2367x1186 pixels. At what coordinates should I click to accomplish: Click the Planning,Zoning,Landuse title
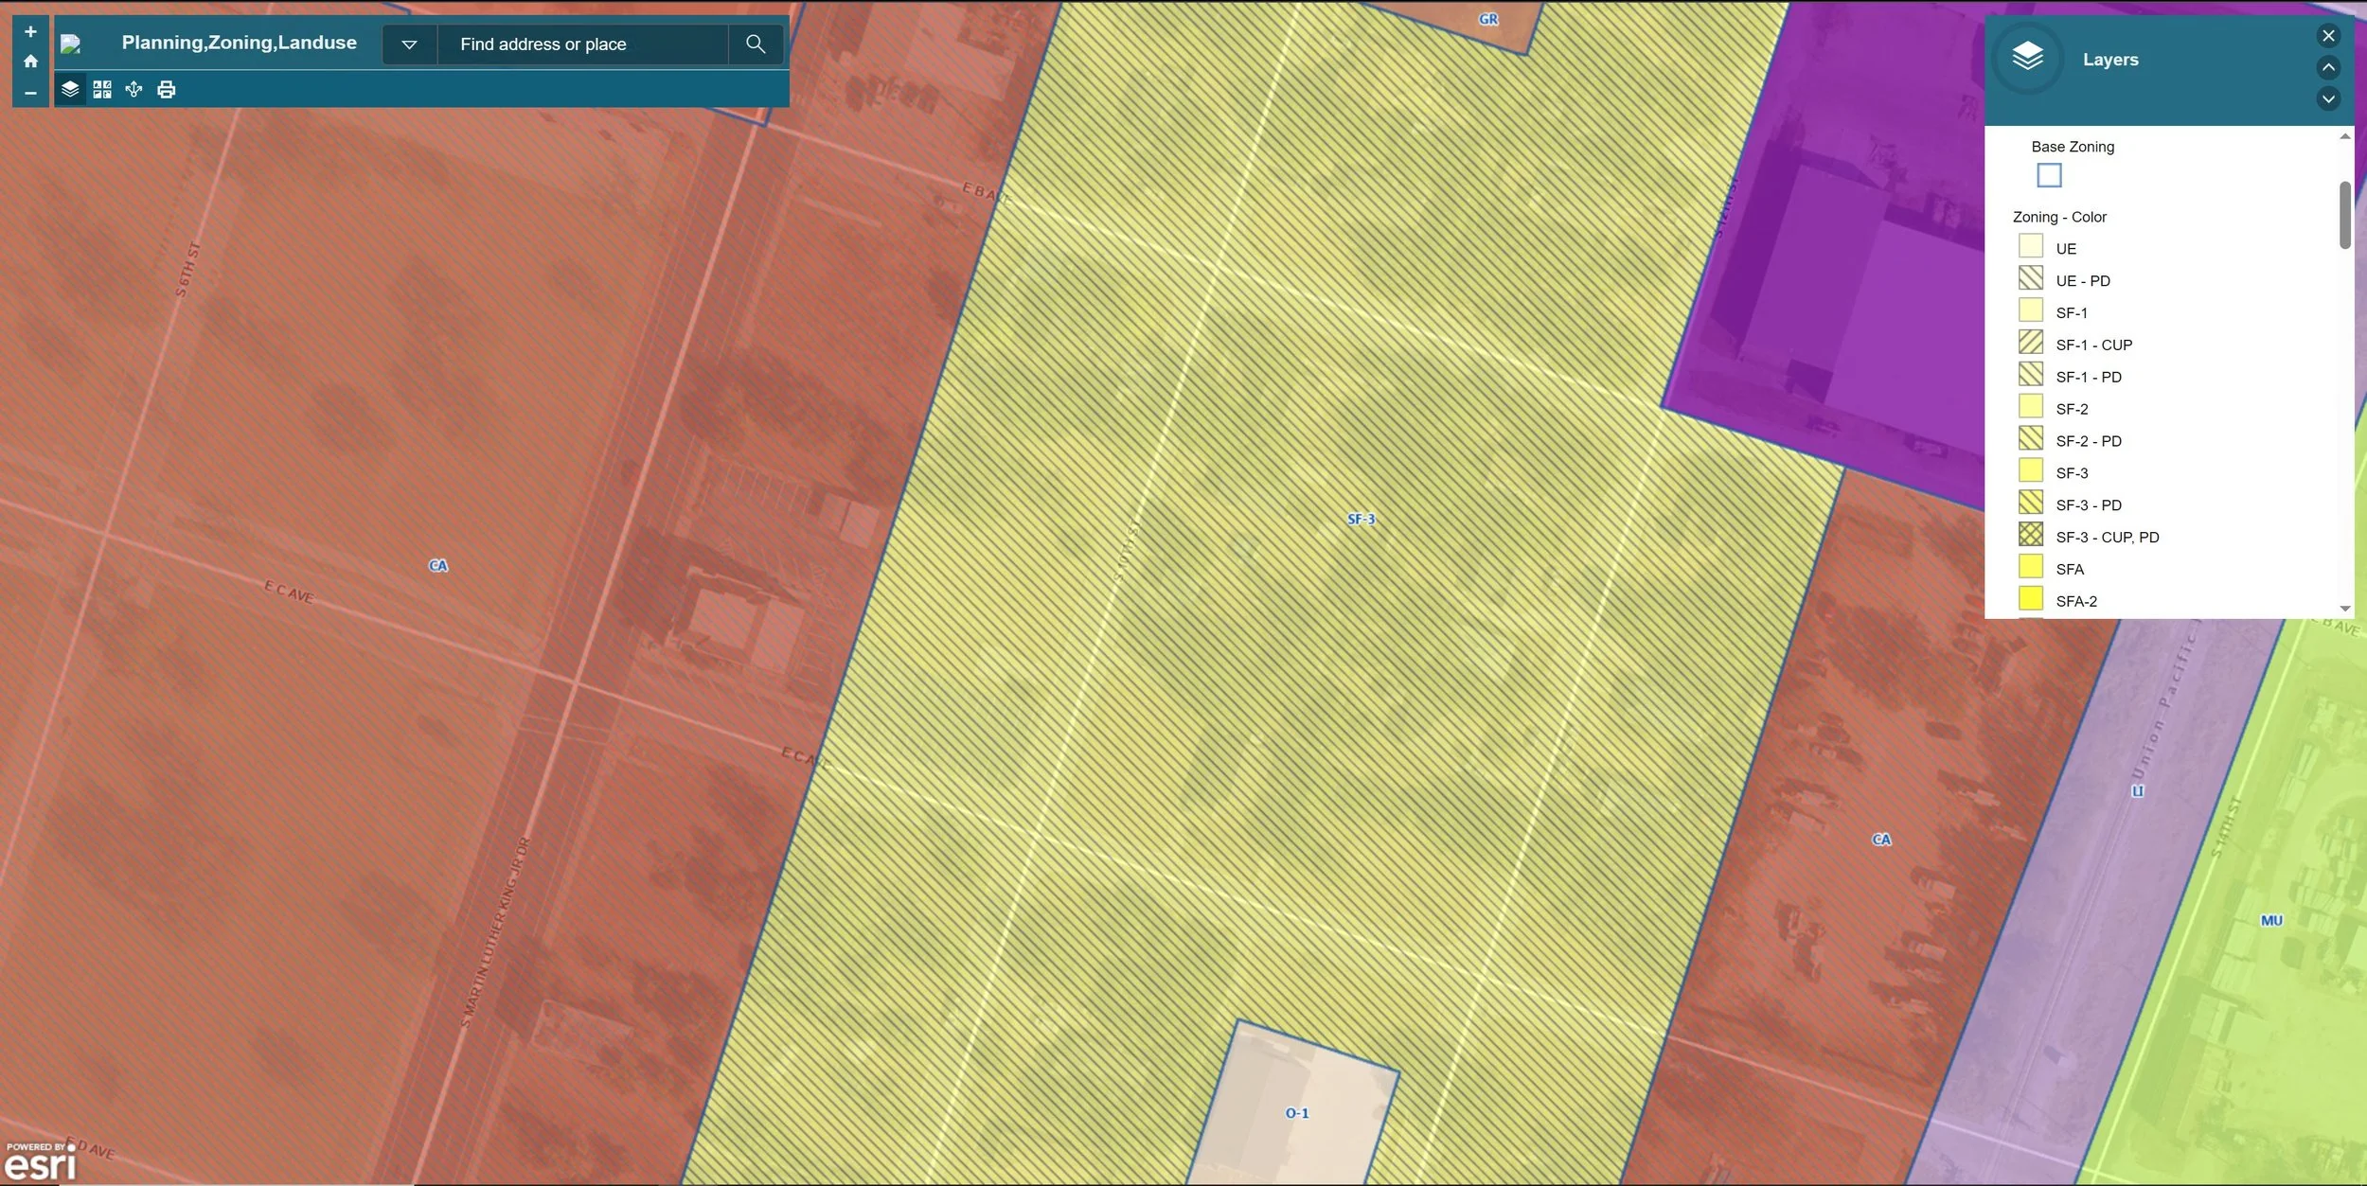tap(239, 43)
